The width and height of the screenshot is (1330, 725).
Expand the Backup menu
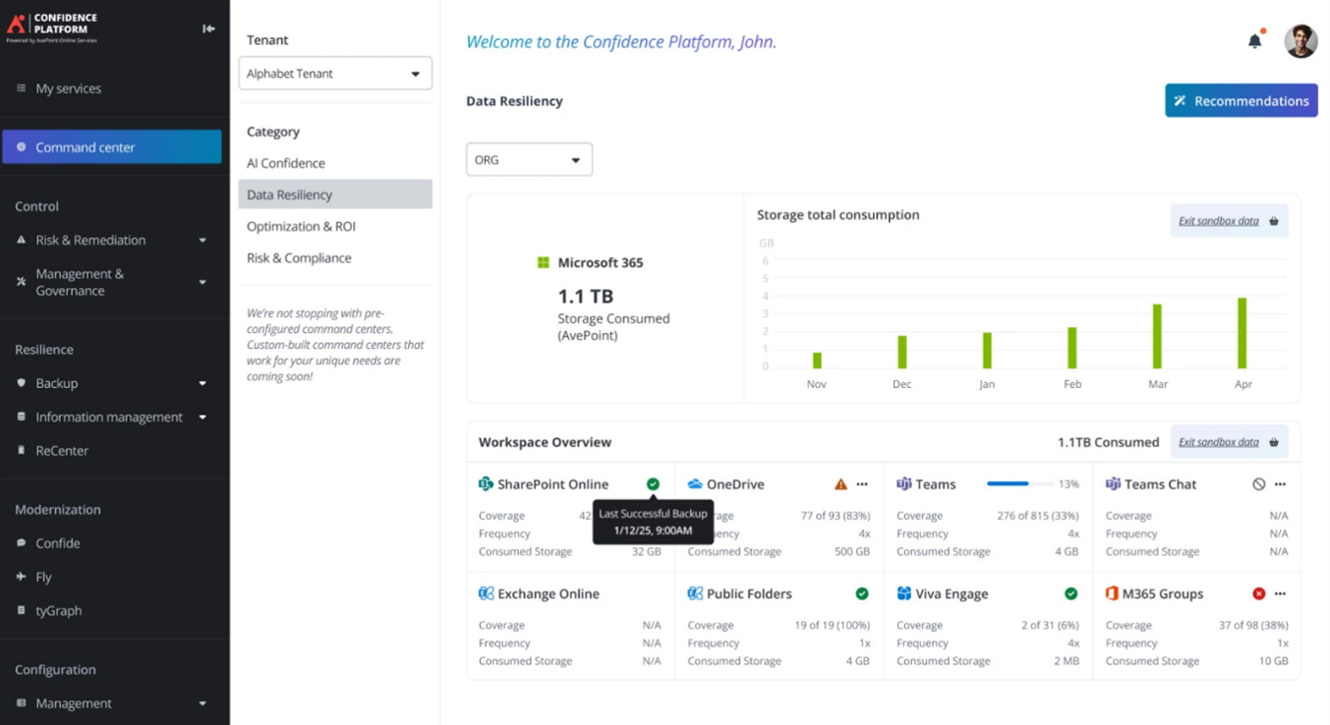(x=202, y=383)
